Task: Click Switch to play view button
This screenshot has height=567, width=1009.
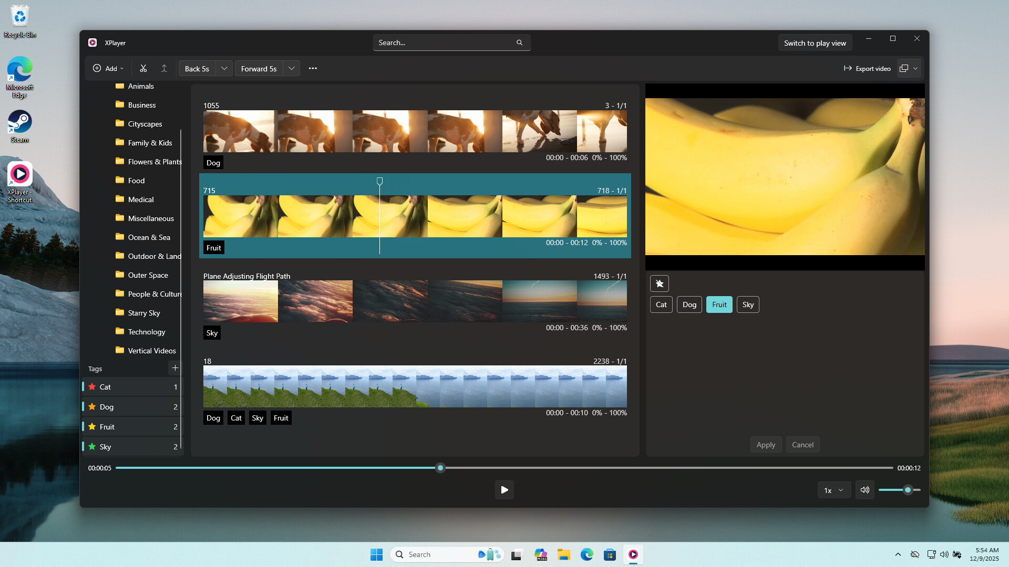Action: coord(815,43)
